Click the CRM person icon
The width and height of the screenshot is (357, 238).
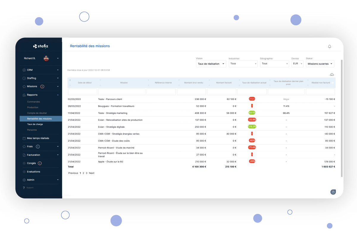coord(24,70)
